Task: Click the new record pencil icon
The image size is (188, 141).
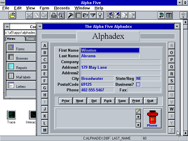Action: pos(110,15)
